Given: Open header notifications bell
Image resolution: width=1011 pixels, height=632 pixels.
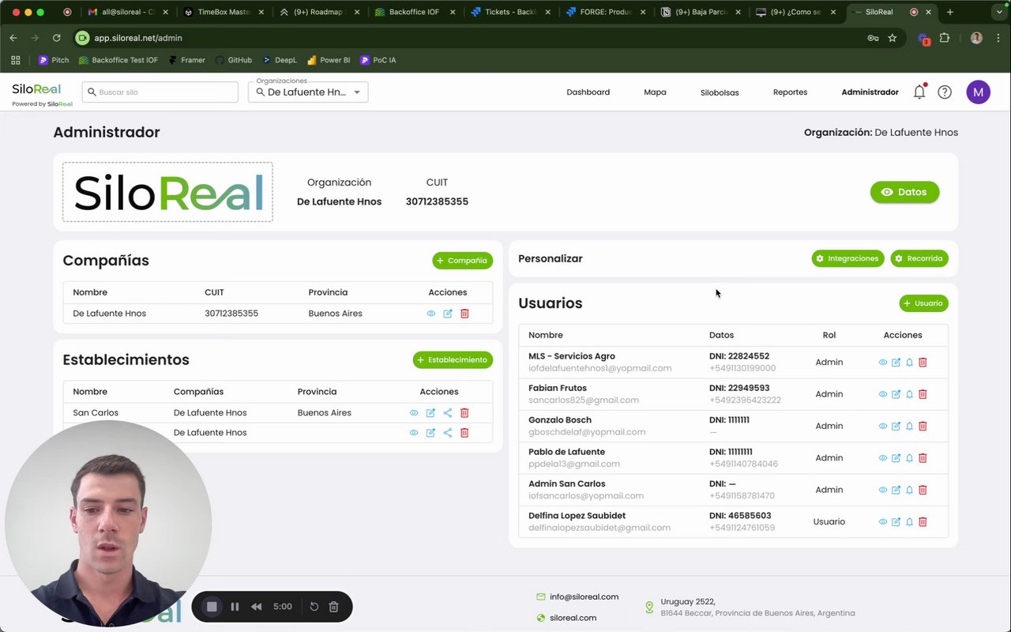Looking at the screenshot, I should [x=919, y=92].
